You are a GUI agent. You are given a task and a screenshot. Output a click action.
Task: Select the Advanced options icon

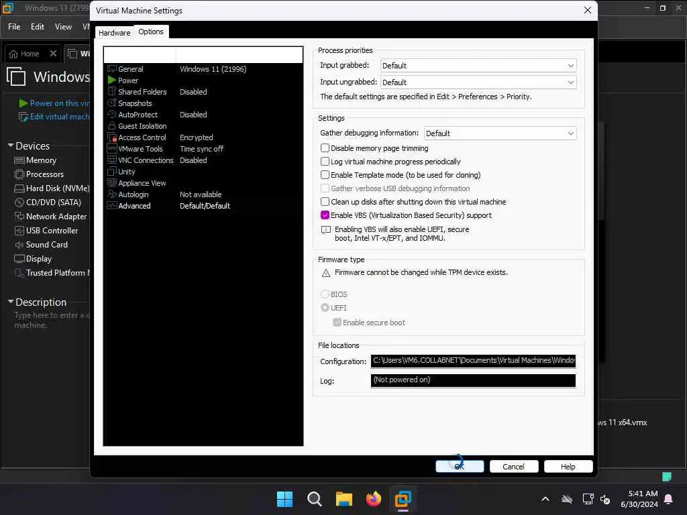(x=112, y=205)
